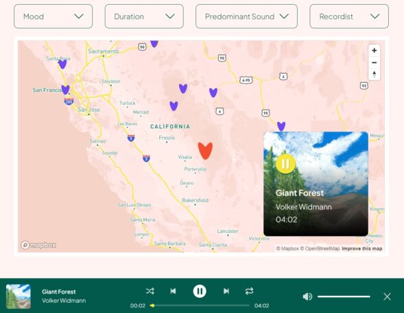
Task: Select the red heart marker near Visalia
Action: click(205, 151)
